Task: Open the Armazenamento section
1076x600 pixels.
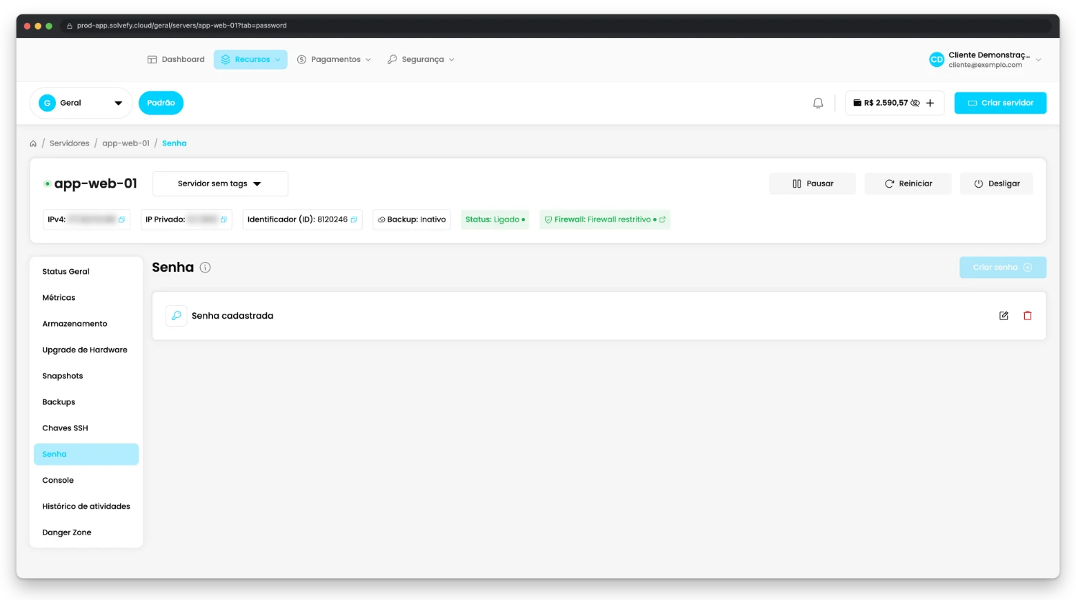Action: pyautogui.click(x=86, y=324)
